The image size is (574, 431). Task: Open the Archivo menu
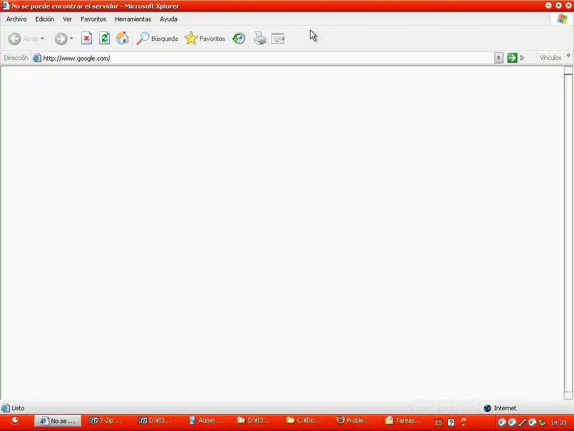16,19
